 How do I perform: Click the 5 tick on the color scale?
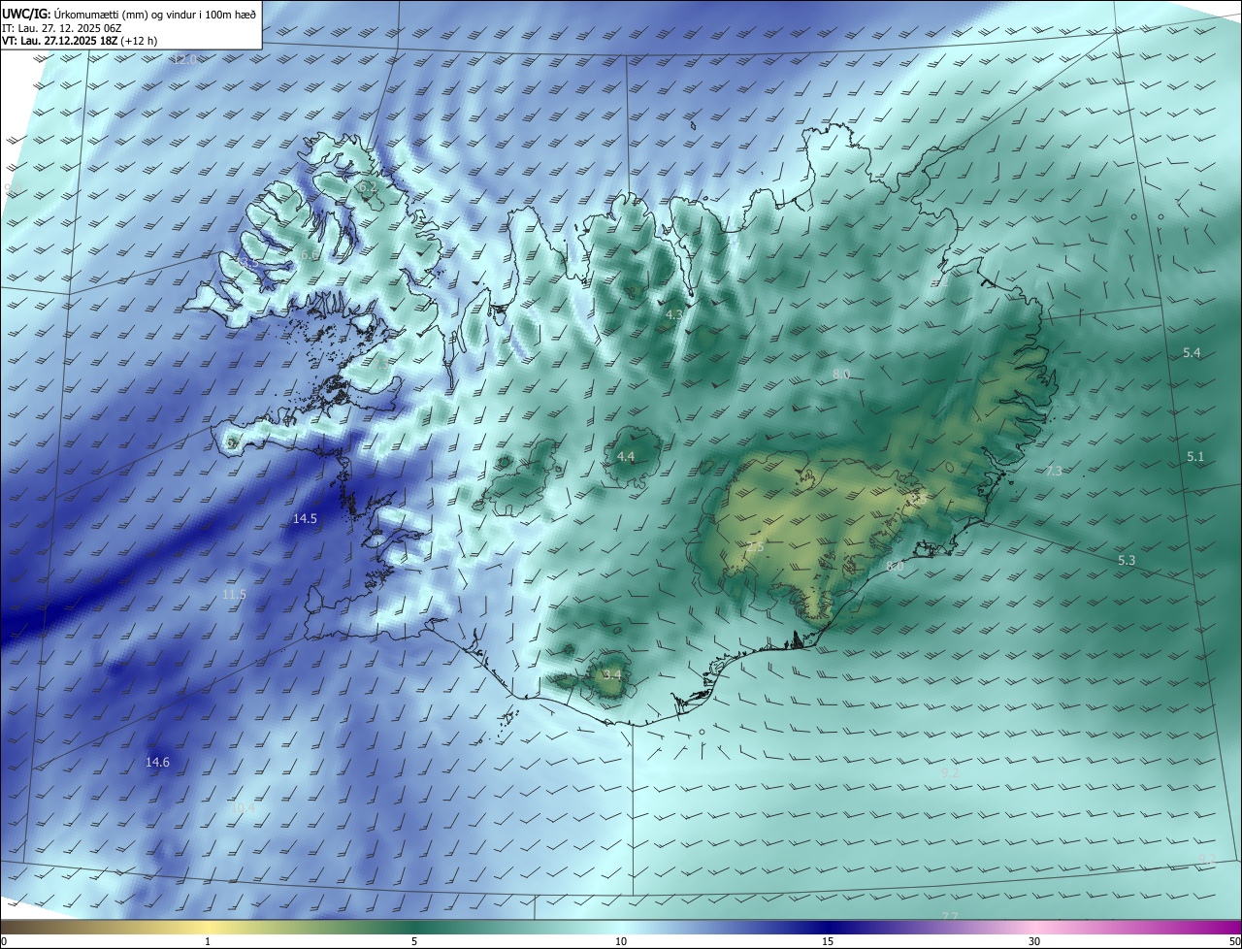[414, 941]
